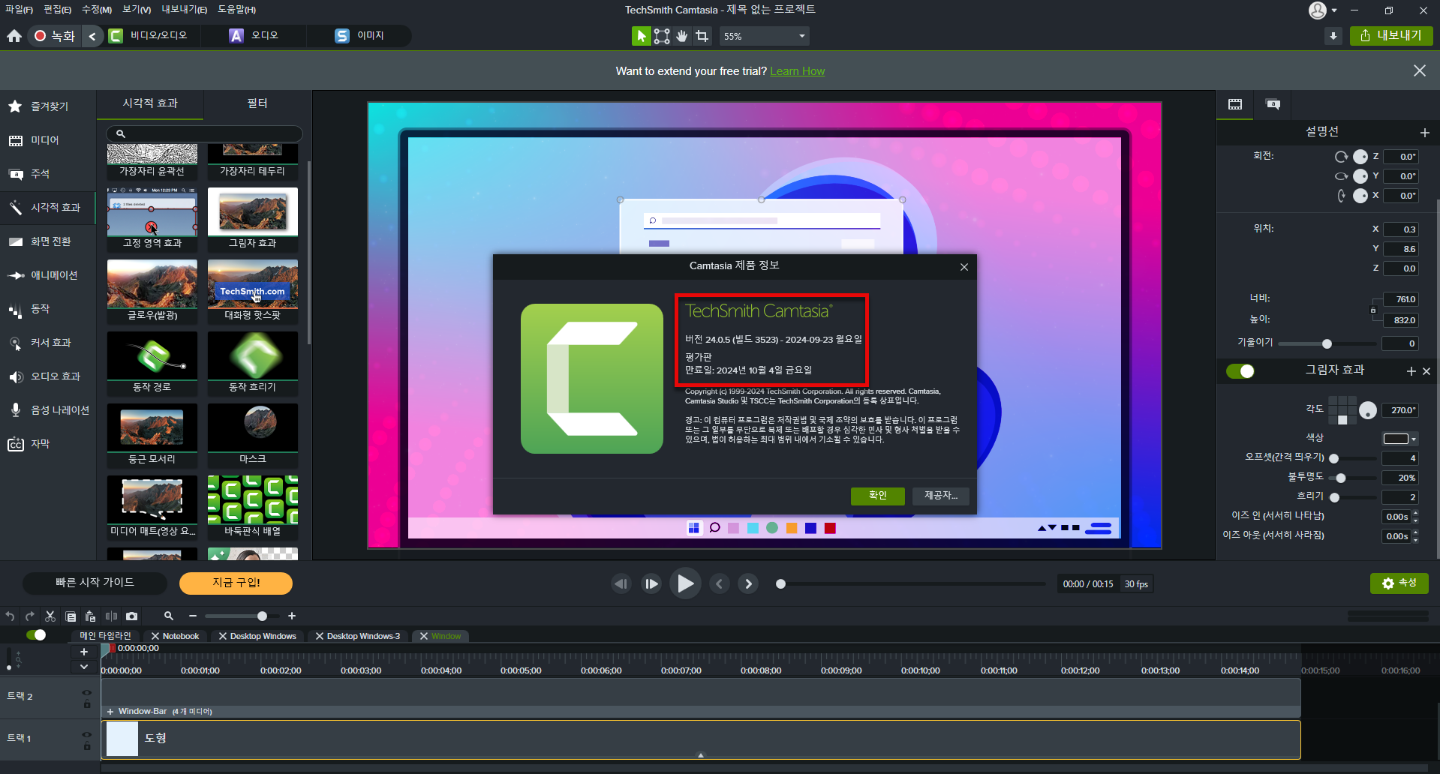This screenshot has width=1440, height=774.
Task: Click the download arrow icon by Export
Action: 1333,36
